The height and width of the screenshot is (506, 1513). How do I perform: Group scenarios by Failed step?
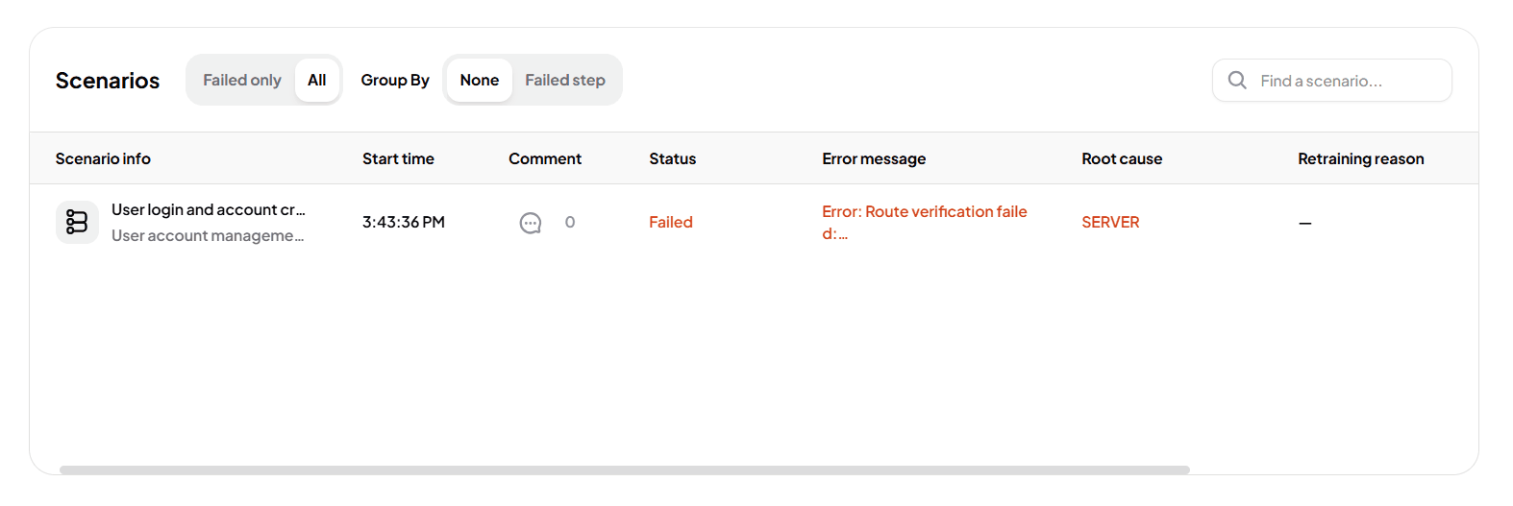pos(565,80)
